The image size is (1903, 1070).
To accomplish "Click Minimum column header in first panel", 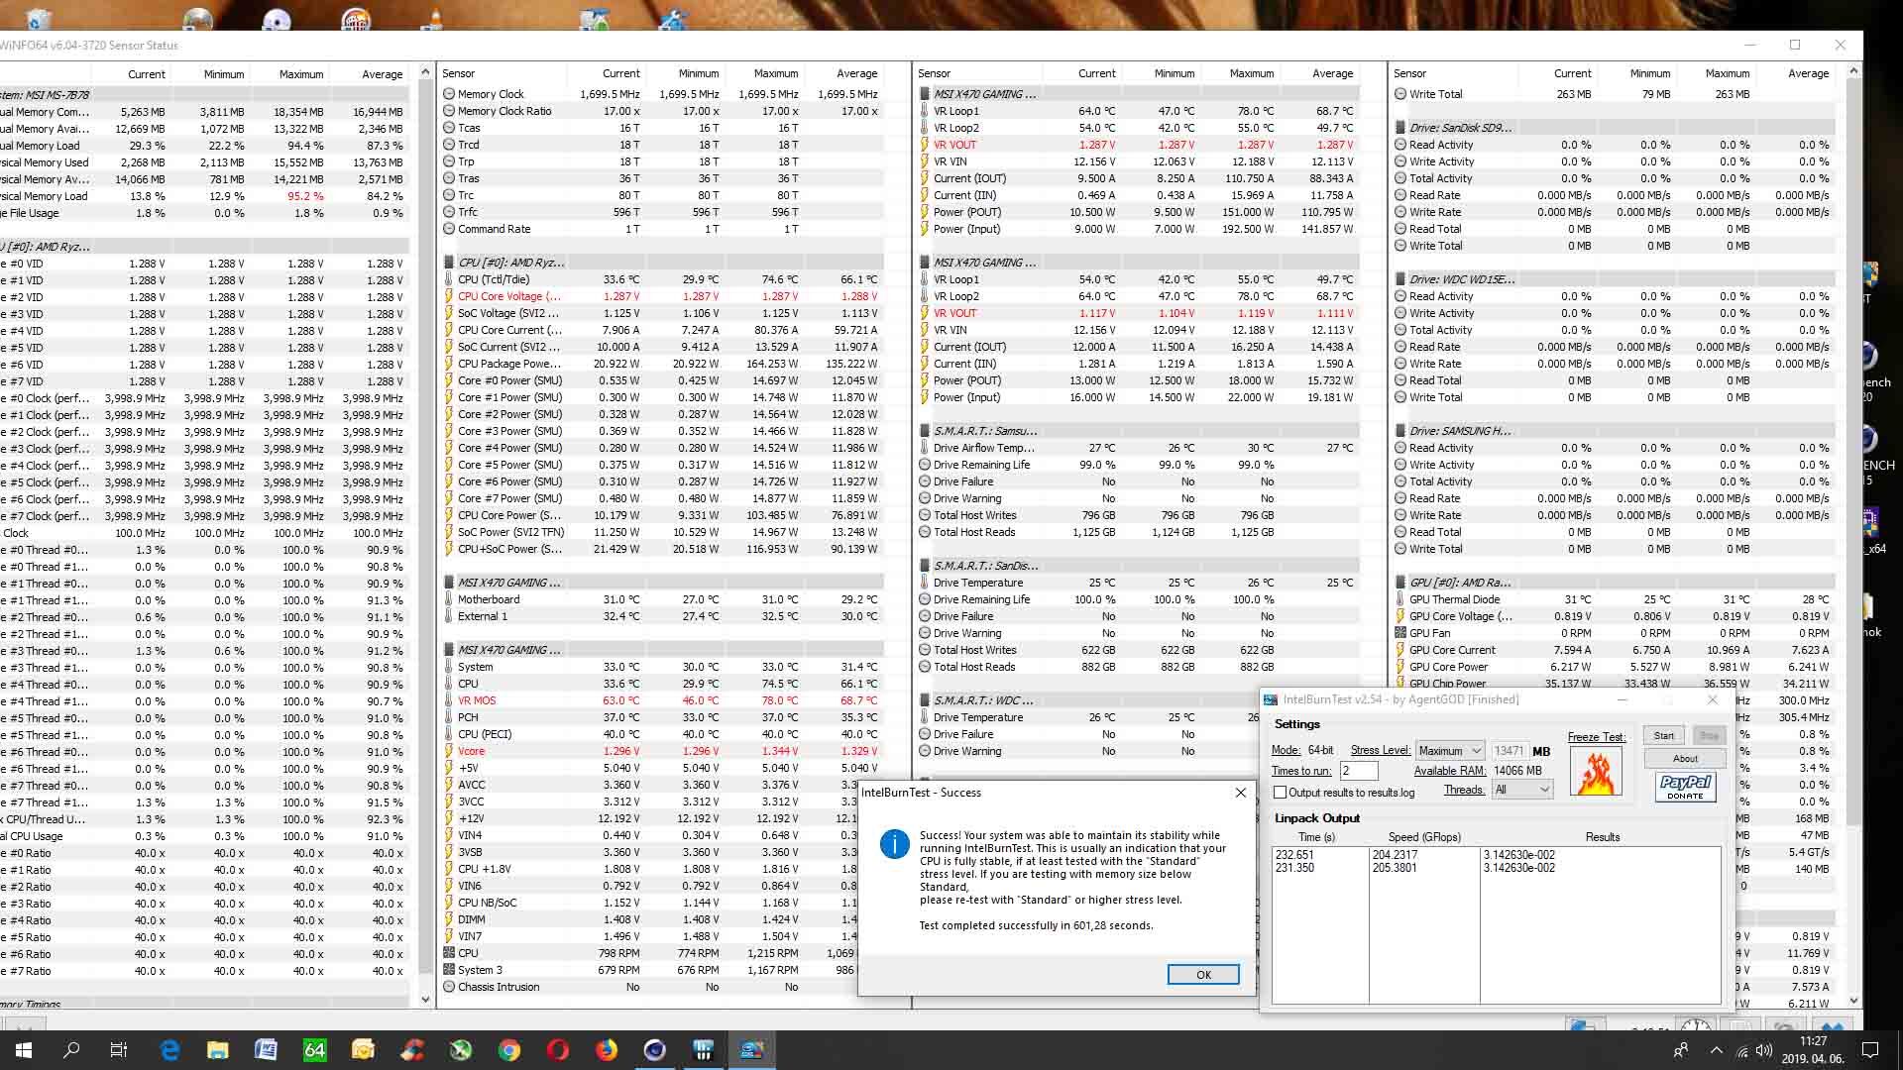I will (209, 74).
